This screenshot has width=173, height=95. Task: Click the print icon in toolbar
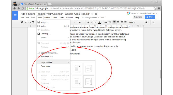tap(22, 22)
